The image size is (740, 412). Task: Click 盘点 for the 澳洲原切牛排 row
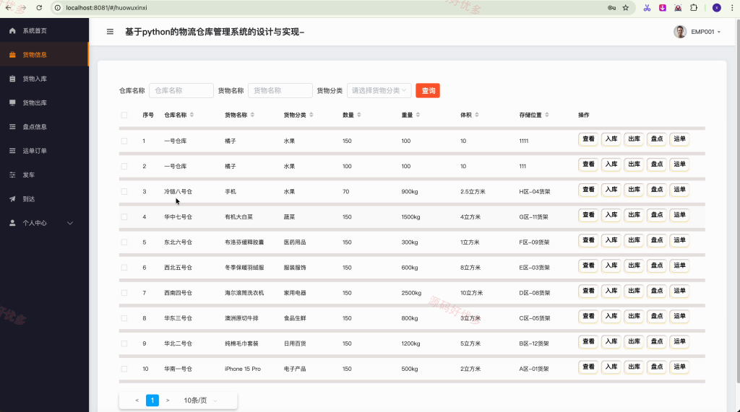coord(656,316)
